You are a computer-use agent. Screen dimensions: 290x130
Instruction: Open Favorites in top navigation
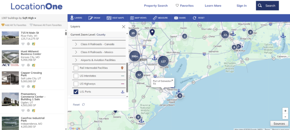pyautogui.click(x=184, y=6)
